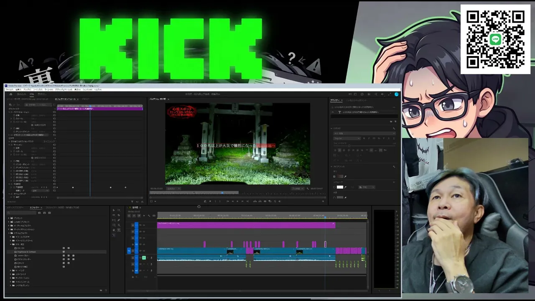Click the Quick Export icon at top right
This screenshot has height=301, width=535.
tap(362, 94)
